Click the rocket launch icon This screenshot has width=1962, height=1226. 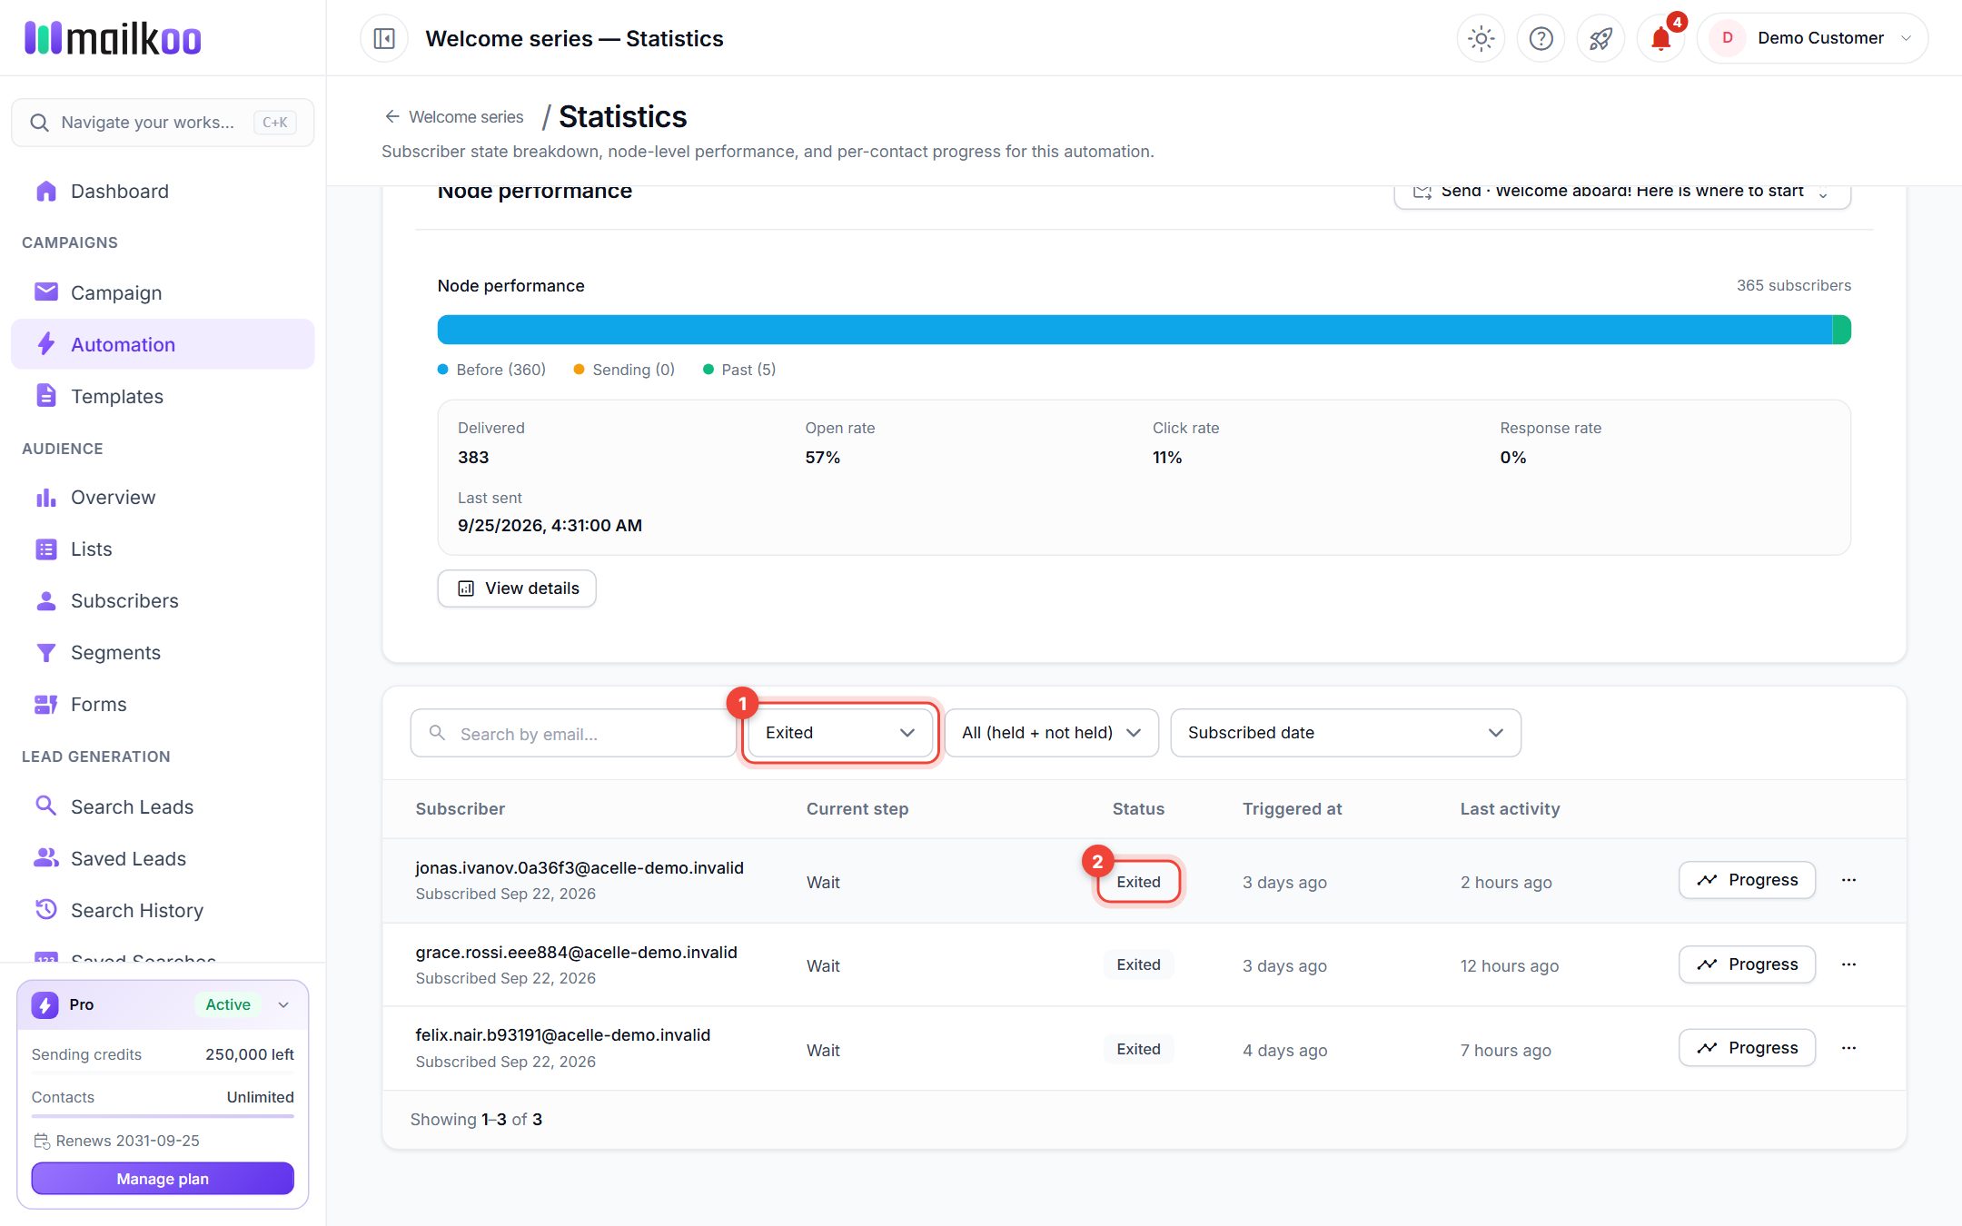tap(1600, 38)
